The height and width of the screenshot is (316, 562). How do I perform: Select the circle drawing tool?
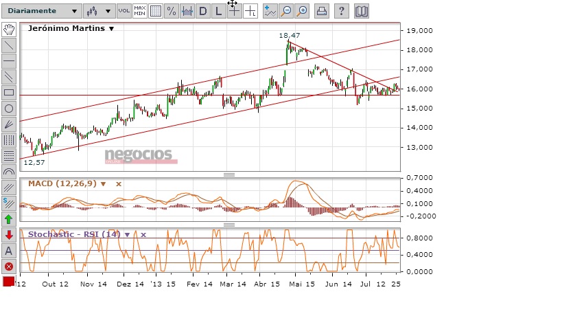tap(9, 109)
